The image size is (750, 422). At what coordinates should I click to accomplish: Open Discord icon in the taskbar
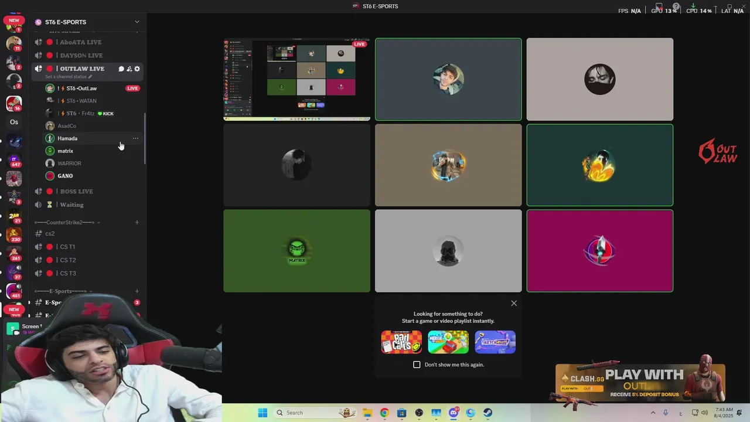(x=454, y=413)
